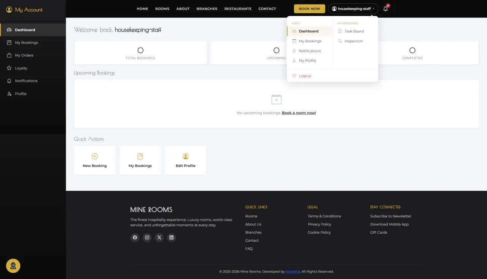Click the Upcoming Bookings section heading
The width and height of the screenshot is (487, 279).
94,73
